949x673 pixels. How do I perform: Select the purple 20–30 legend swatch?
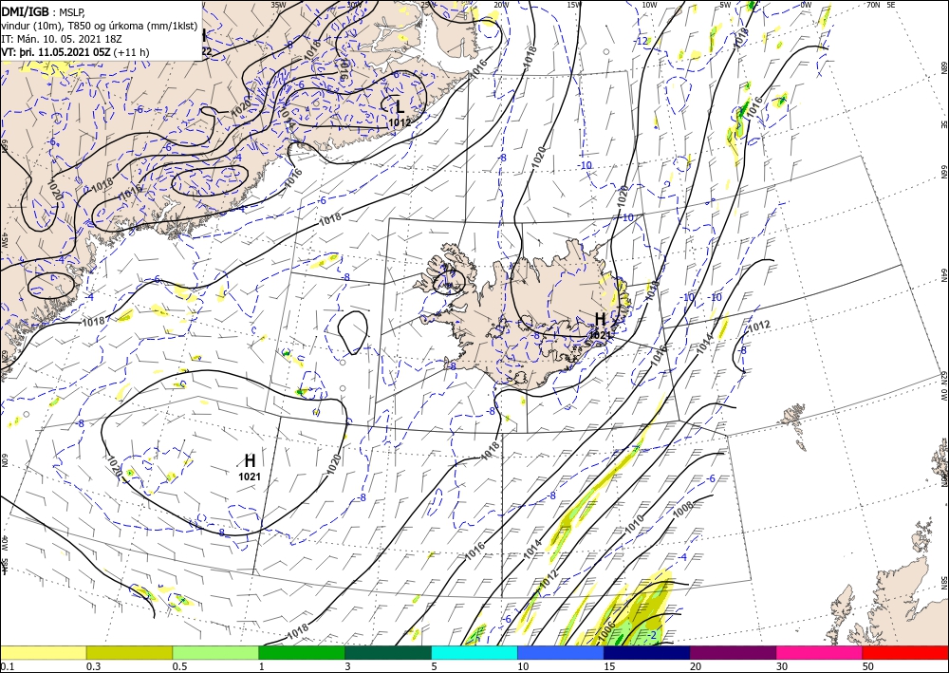(733, 652)
